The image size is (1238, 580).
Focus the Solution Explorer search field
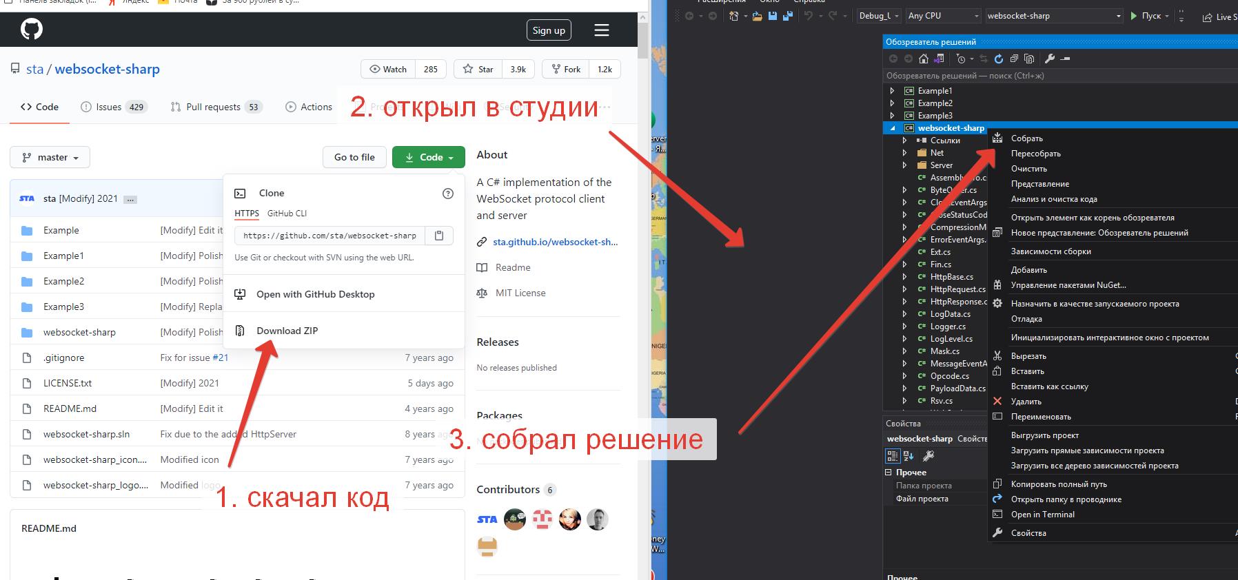[1060, 76]
